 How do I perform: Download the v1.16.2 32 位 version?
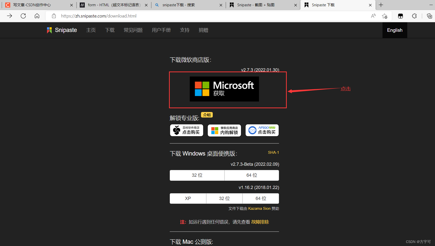coord(224,198)
